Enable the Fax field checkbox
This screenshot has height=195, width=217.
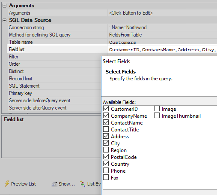pyautogui.click(x=106, y=177)
